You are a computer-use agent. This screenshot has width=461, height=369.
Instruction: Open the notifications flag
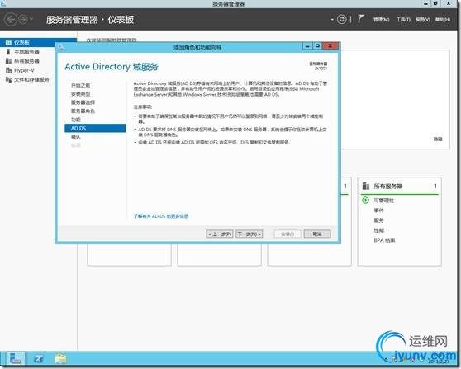click(360, 19)
